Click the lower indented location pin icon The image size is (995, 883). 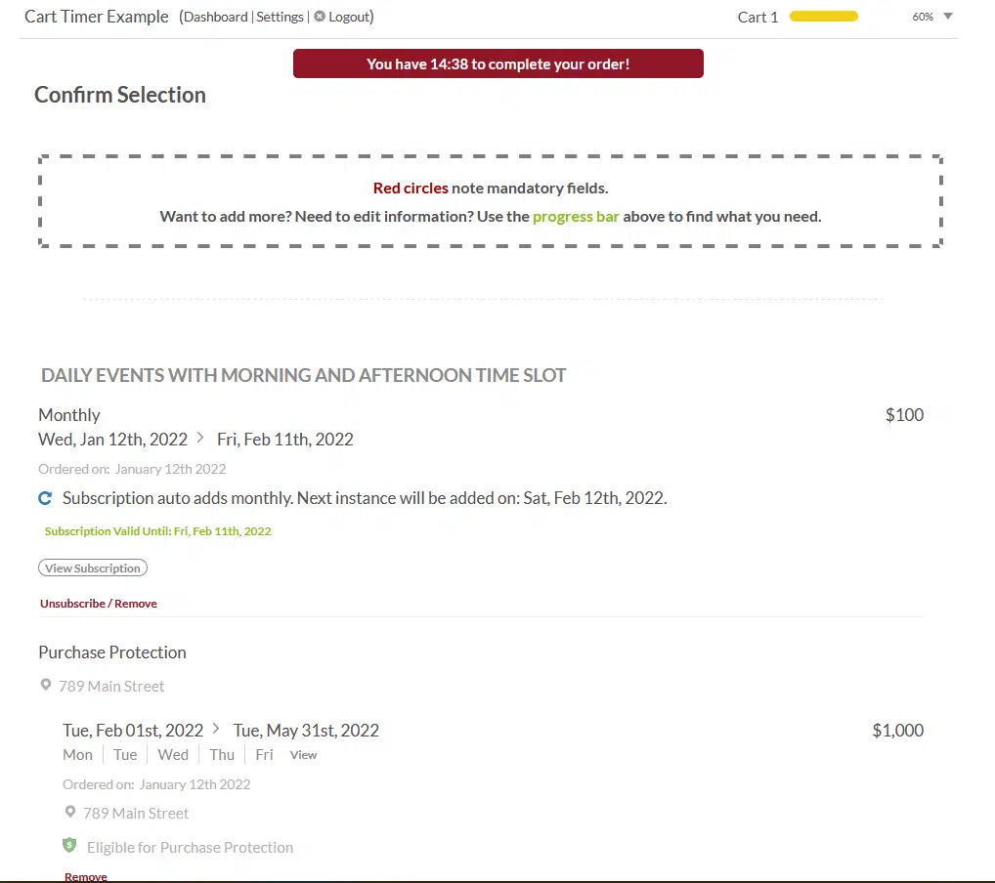tap(69, 813)
